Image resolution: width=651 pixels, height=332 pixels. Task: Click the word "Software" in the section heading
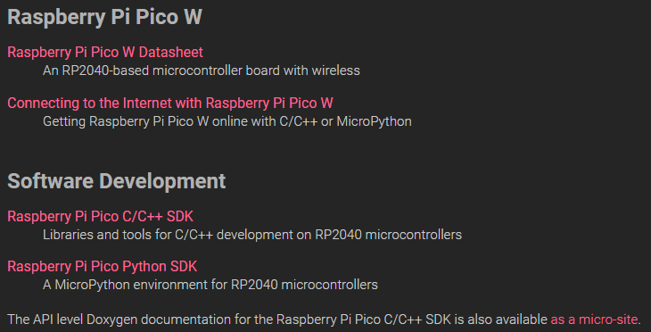click(50, 181)
